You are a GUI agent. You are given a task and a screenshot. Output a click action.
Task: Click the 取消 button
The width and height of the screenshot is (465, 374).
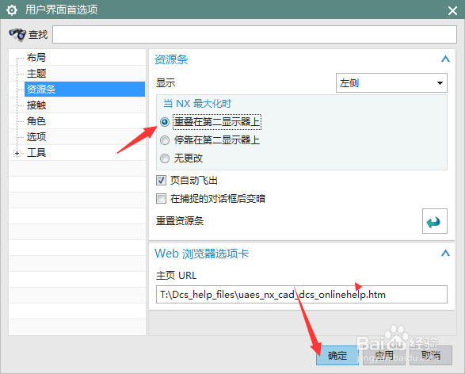pyautogui.click(x=431, y=355)
